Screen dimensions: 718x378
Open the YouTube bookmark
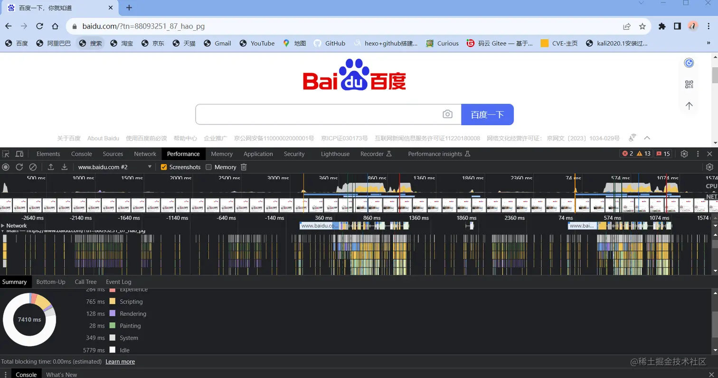tap(257, 43)
